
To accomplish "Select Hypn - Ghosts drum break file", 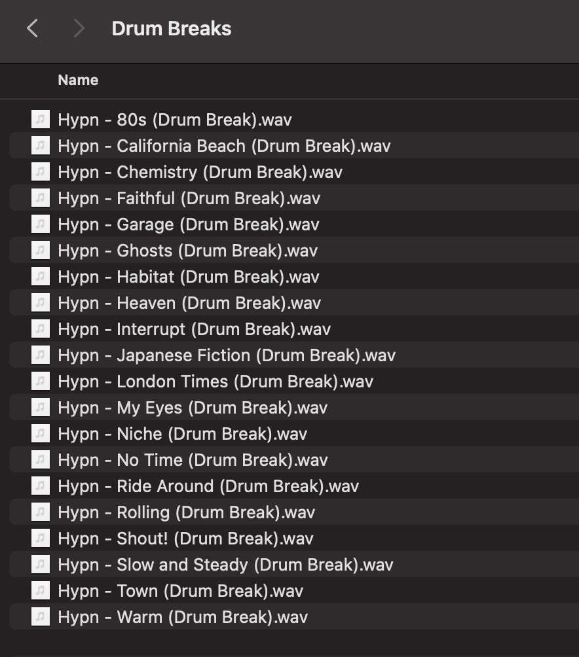I will pyautogui.click(x=187, y=251).
